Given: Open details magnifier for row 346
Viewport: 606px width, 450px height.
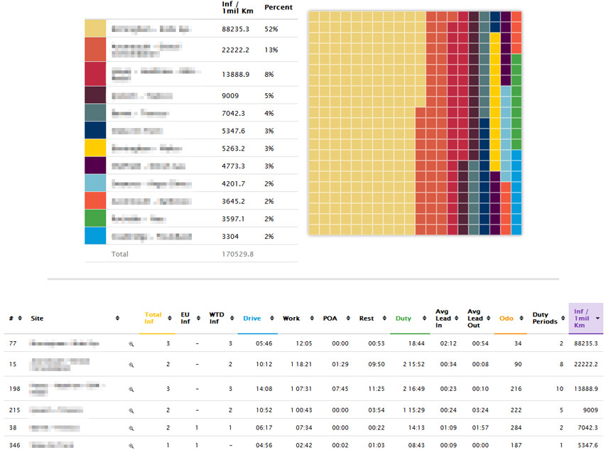Looking at the screenshot, I should pos(131,445).
